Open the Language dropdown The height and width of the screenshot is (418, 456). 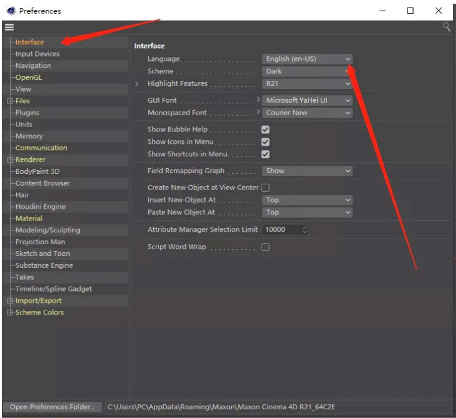(x=307, y=59)
